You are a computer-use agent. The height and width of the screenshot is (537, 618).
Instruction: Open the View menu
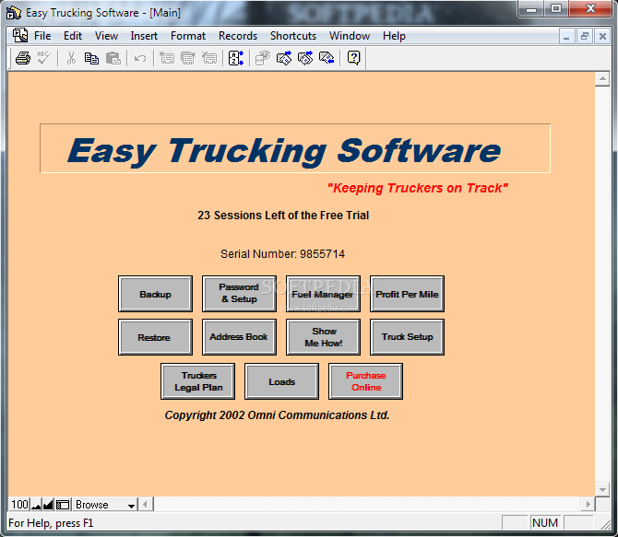(x=106, y=36)
